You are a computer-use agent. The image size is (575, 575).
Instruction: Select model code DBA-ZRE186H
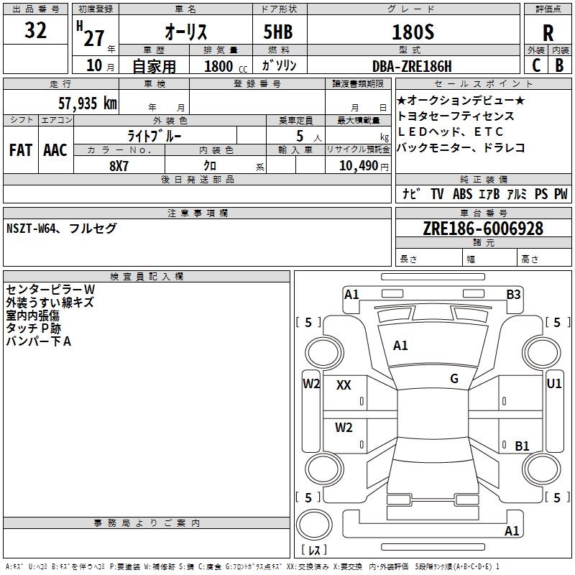pyautogui.click(x=412, y=66)
